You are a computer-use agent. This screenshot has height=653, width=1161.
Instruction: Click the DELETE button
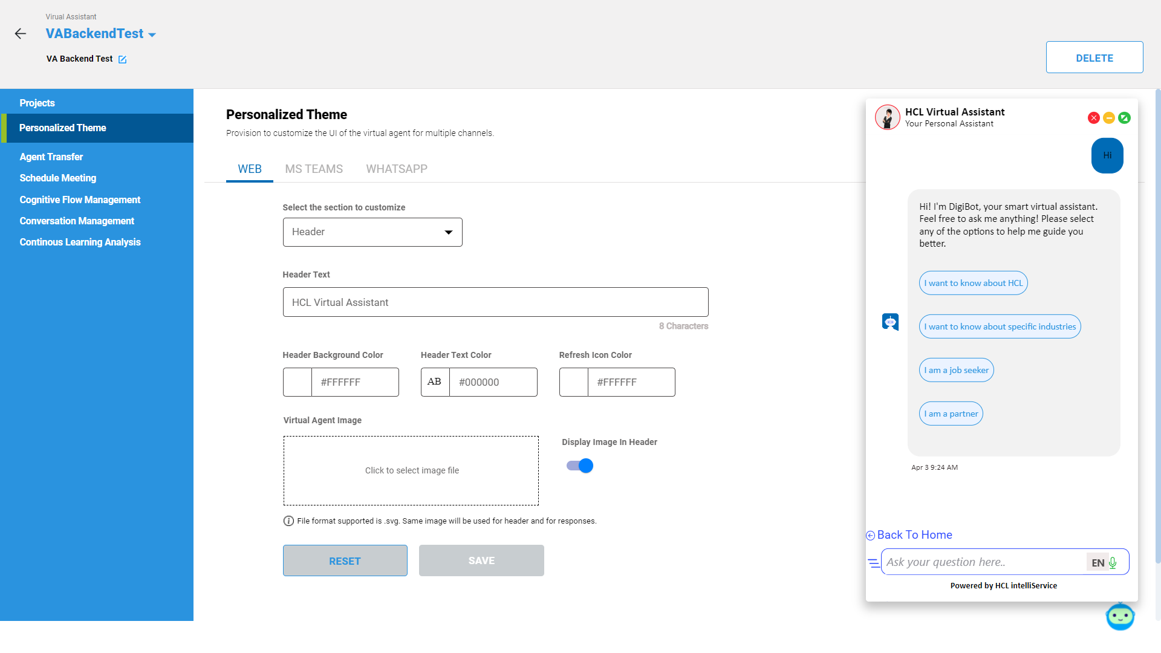point(1094,57)
